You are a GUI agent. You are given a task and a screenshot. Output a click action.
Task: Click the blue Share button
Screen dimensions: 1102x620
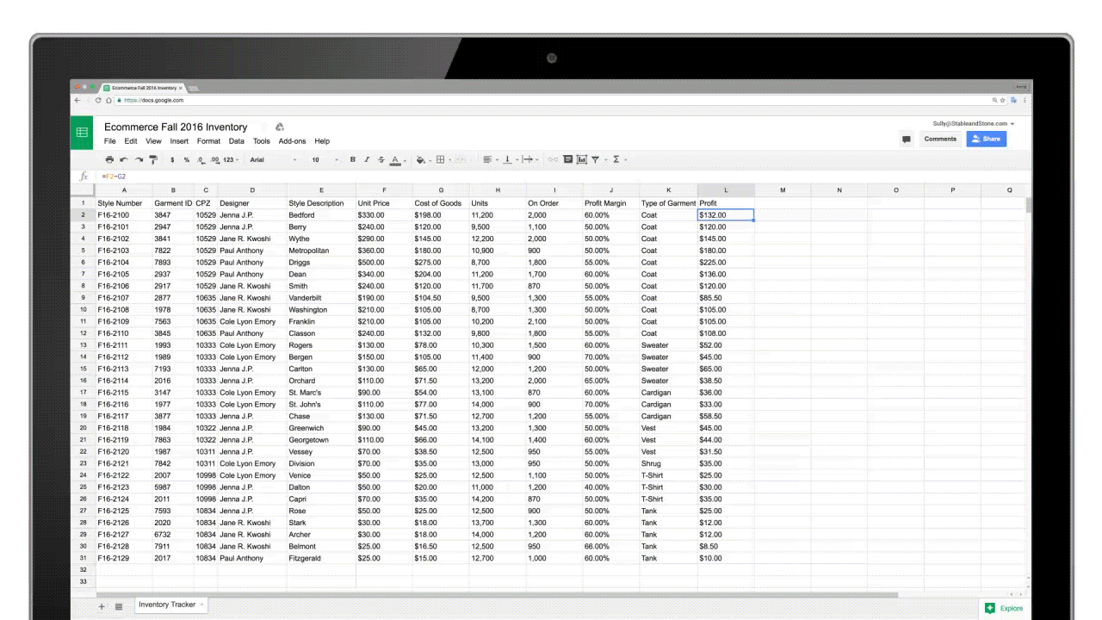(986, 139)
